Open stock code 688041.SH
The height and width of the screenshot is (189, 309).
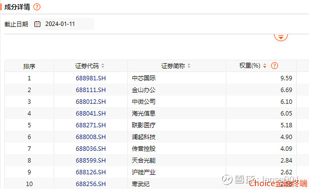(x=91, y=114)
